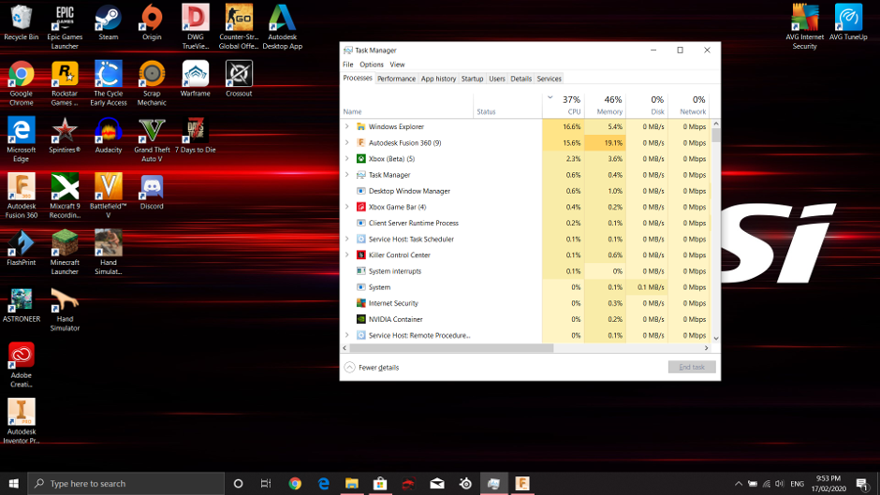The image size is (880, 495).
Task: Open the View menu in Task Manager
Action: [x=397, y=65]
